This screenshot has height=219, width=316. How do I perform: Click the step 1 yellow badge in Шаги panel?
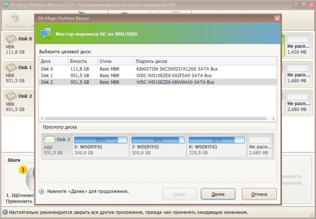23,170
